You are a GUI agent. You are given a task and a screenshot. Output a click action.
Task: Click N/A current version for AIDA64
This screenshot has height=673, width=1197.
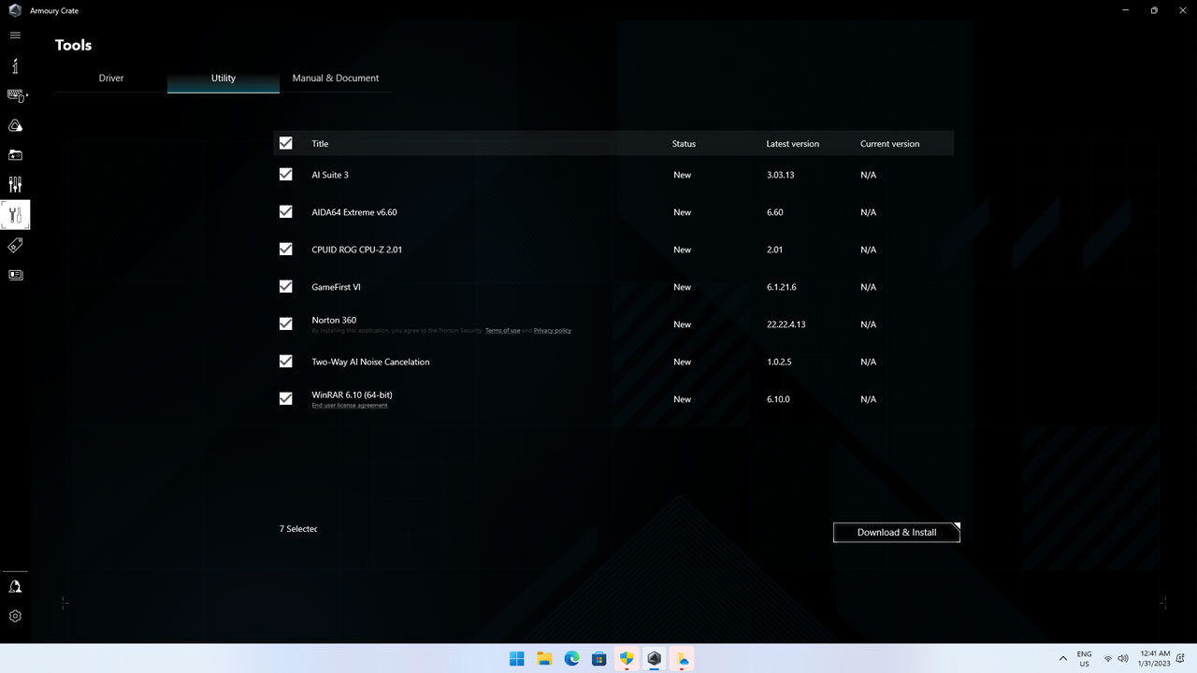pos(868,212)
